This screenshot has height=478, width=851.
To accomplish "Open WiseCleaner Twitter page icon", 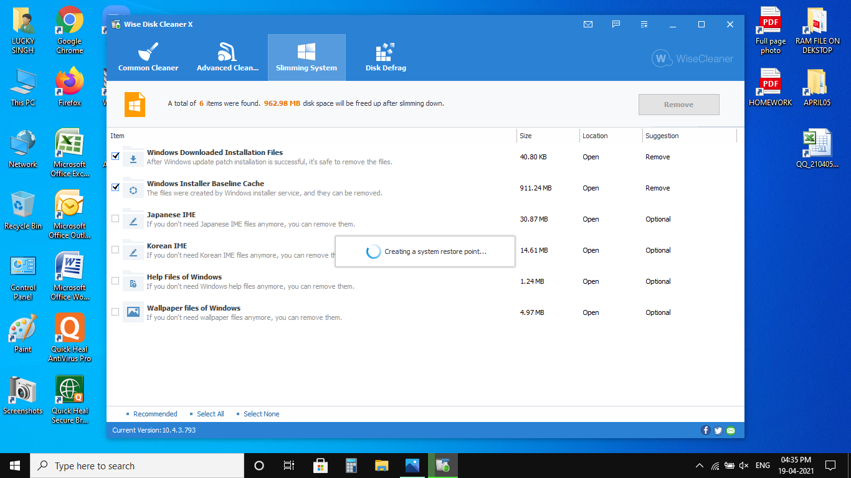I will [718, 430].
